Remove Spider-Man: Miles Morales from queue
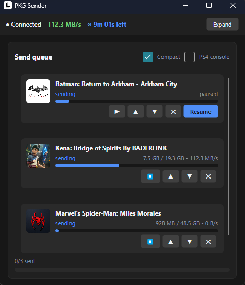This screenshot has height=285, width=245. pyautogui.click(x=208, y=242)
